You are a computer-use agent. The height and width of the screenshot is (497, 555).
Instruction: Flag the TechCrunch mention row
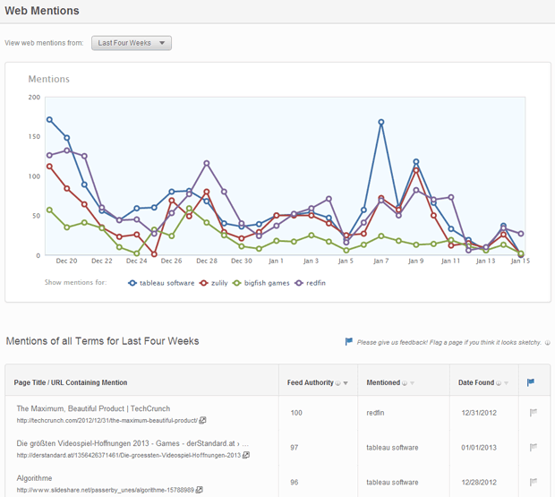(x=534, y=413)
